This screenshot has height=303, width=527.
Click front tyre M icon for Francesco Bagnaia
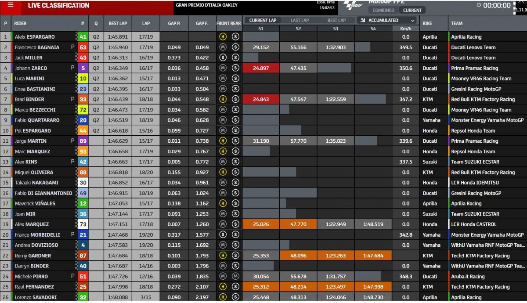[x=223, y=47]
